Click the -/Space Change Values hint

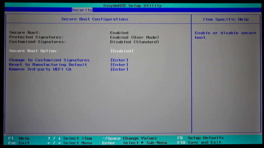[129, 138]
